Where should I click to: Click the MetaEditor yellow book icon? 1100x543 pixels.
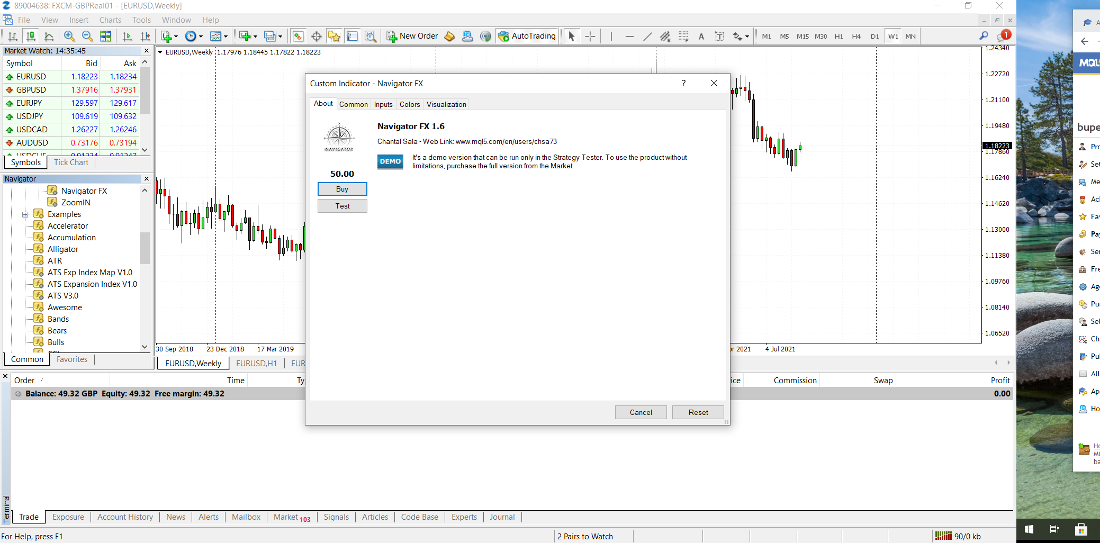pos(449,36)
